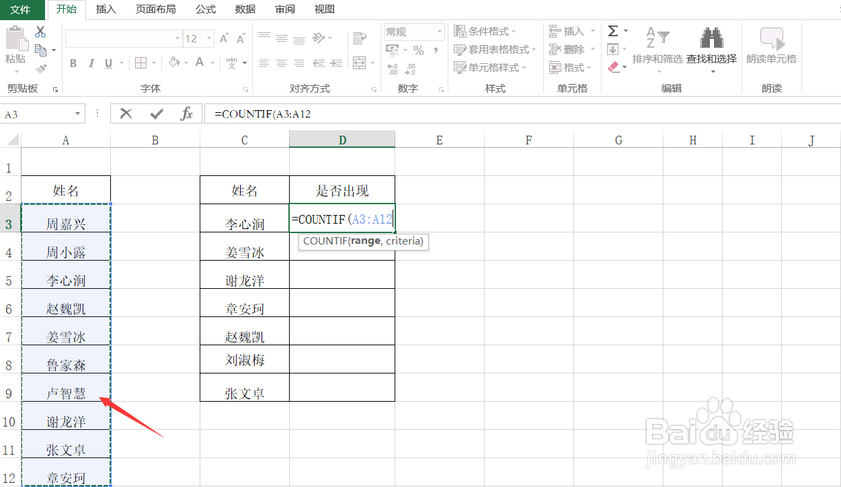Viewport: 841px width, 487px height.
Task: Confirm the formula with the checkmark button
Action: (x=155, y=113)
